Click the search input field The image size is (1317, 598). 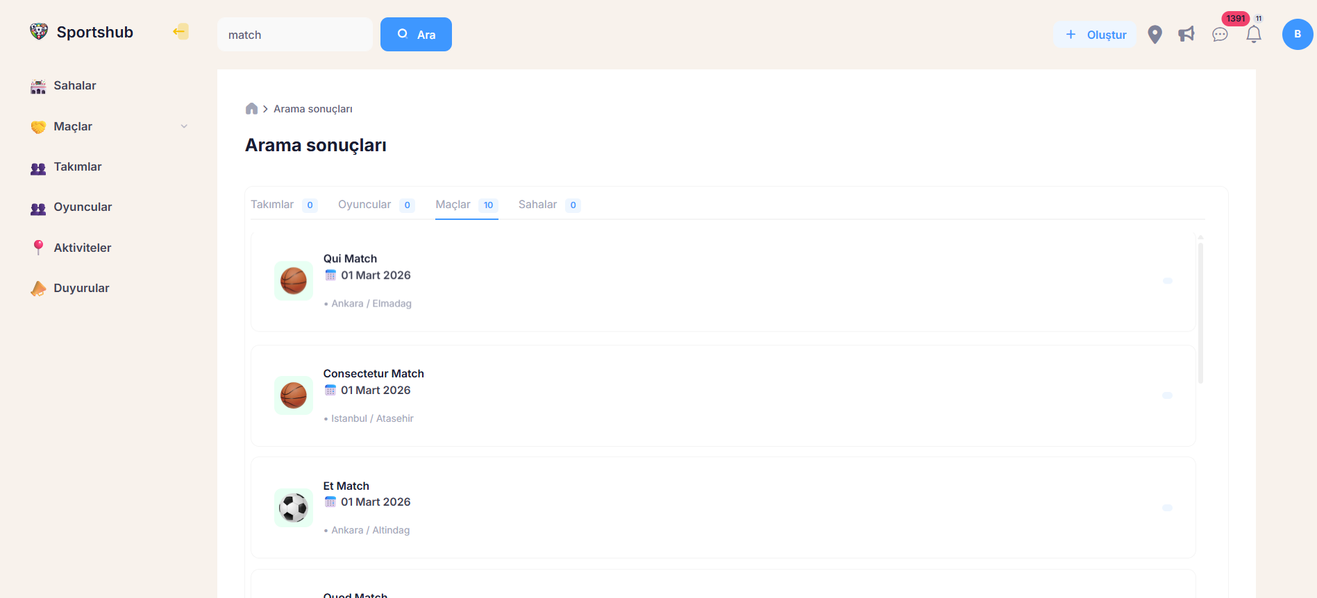pyautogui.click(x=295, y=35)
